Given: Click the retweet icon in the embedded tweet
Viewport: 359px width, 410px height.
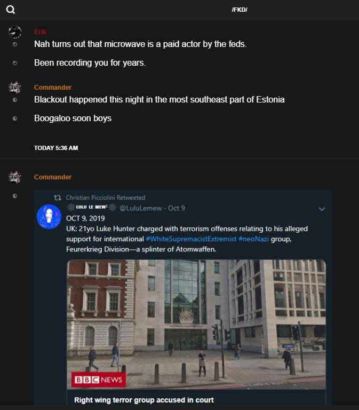Looking at the screenshot, I should tap(58, 198).
